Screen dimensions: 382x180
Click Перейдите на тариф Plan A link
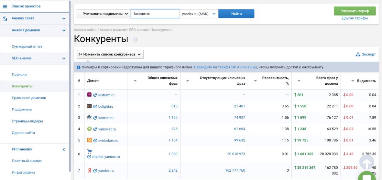[x=225, y=67]
